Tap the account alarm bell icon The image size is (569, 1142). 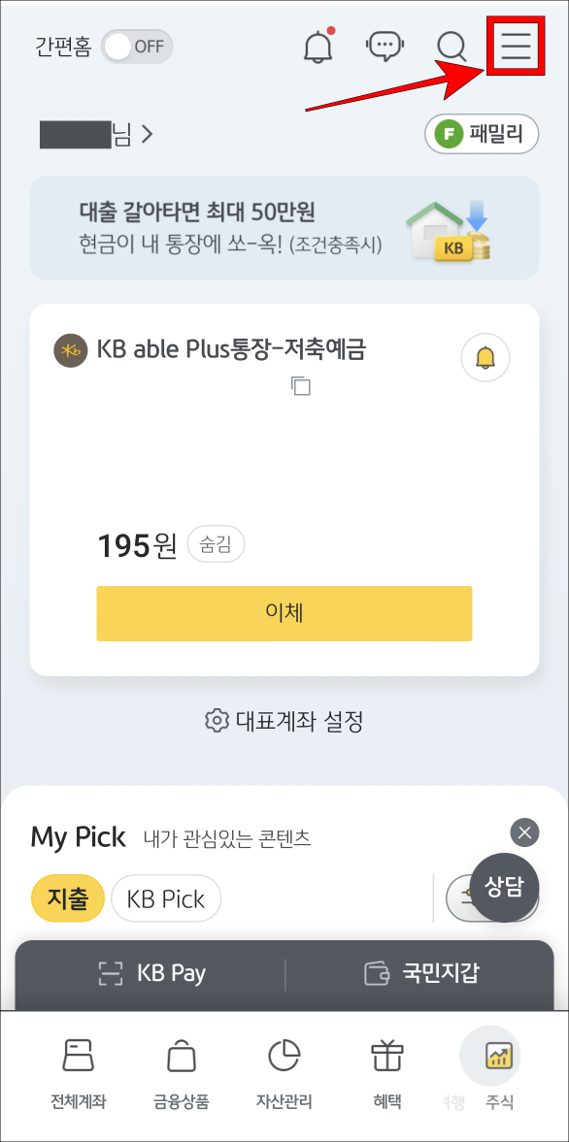(x=485, y=358)
